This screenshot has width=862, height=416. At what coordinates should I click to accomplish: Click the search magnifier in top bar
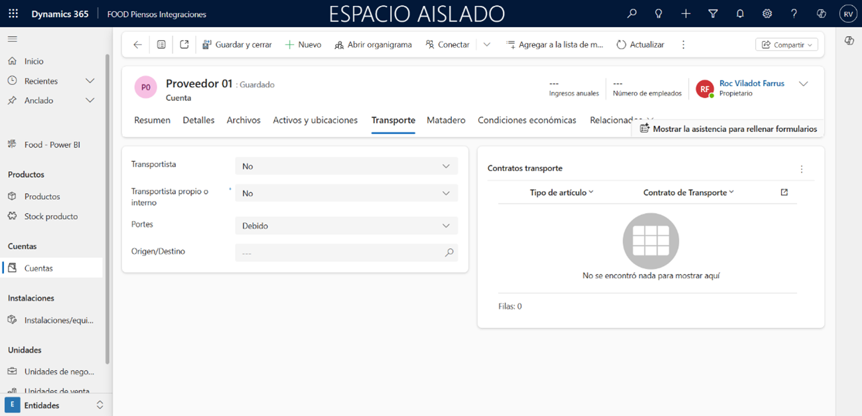[x=632, y=14]
